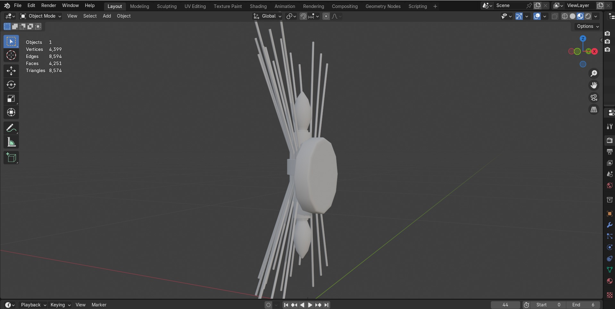
Task: Click the current frame field showing 44
Action: tap(505, 305)
